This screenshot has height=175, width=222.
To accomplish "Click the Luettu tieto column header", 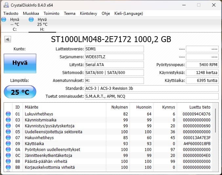I will (x=200, y=107).
